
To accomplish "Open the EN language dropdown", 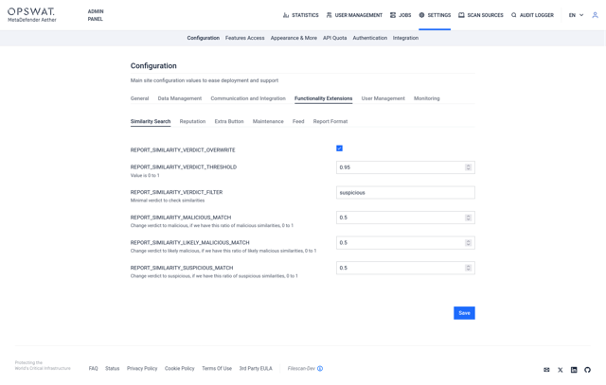I will click(x=576, y=15).
